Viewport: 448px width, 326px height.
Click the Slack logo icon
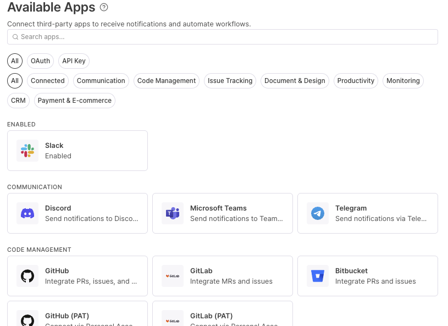pos(27,151)
